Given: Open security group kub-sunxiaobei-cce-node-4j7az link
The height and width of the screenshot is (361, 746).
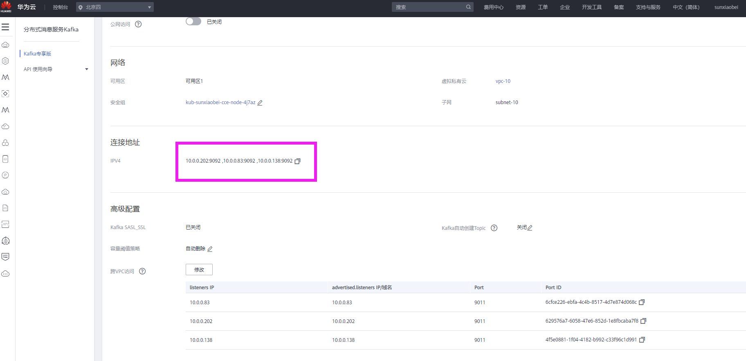Looking at the screenshot, I should [x=220, y=103].
